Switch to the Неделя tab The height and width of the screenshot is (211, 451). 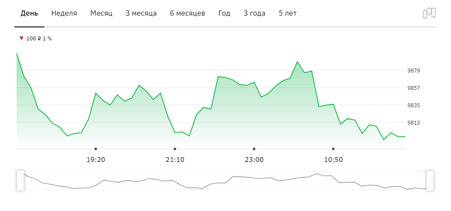point(64,13)
